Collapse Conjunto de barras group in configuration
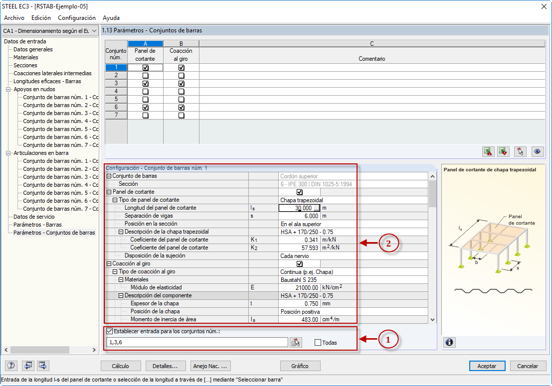The height and width of the screenshot is (386, 552). (x=109, y=176)
